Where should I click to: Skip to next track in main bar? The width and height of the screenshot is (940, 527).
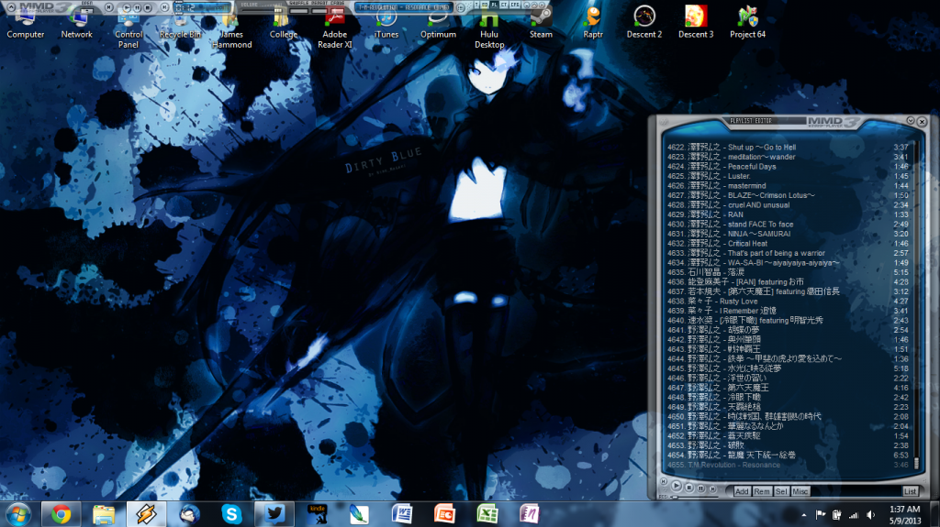(x=164, y=7)
